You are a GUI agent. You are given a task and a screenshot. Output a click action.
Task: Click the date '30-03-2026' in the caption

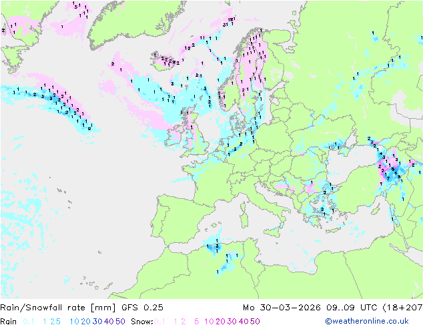tap(290, 308)
